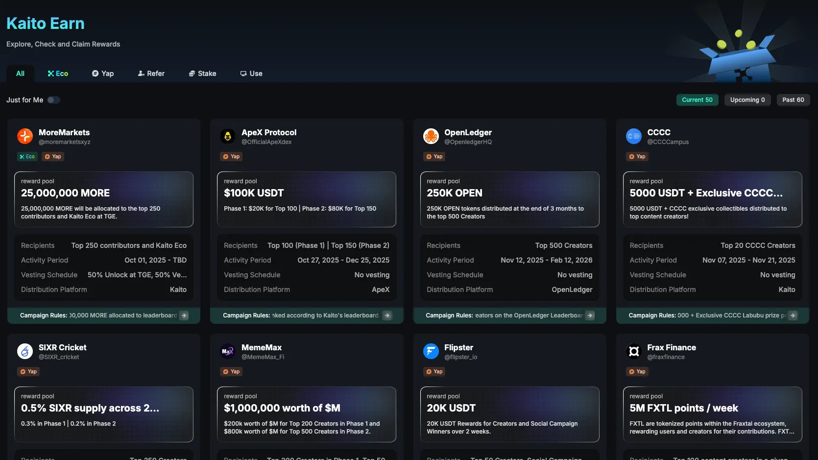Click the Eco tag on MoreMarkets card

pyautogui.click(x=27, y=157)
